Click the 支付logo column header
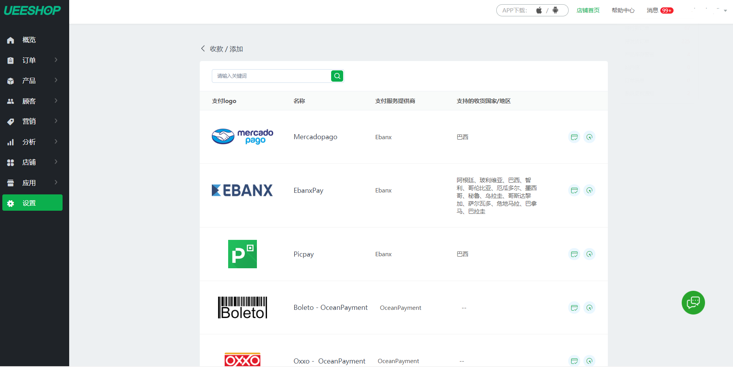The image size is (733, 367). coord(224,101)
